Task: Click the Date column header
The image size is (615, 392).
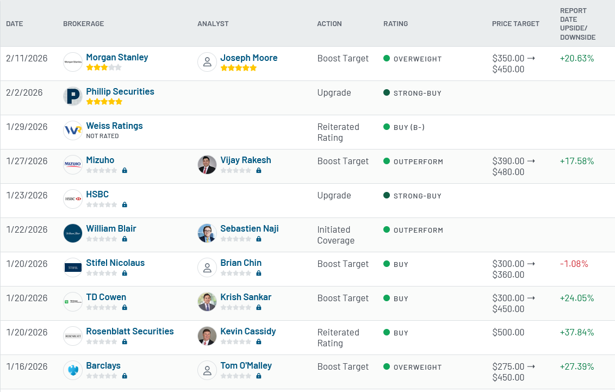Action: 15,23
